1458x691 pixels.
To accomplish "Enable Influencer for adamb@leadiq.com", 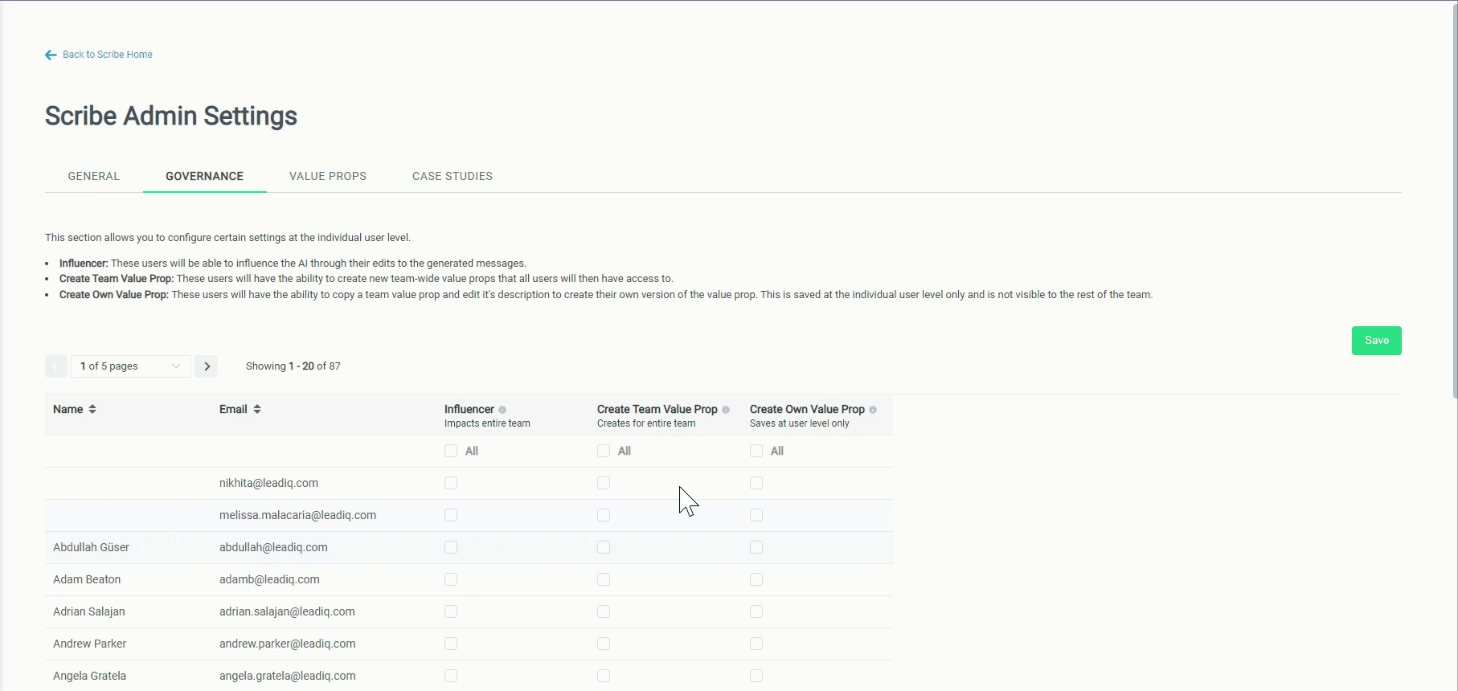I will point(451,579).
